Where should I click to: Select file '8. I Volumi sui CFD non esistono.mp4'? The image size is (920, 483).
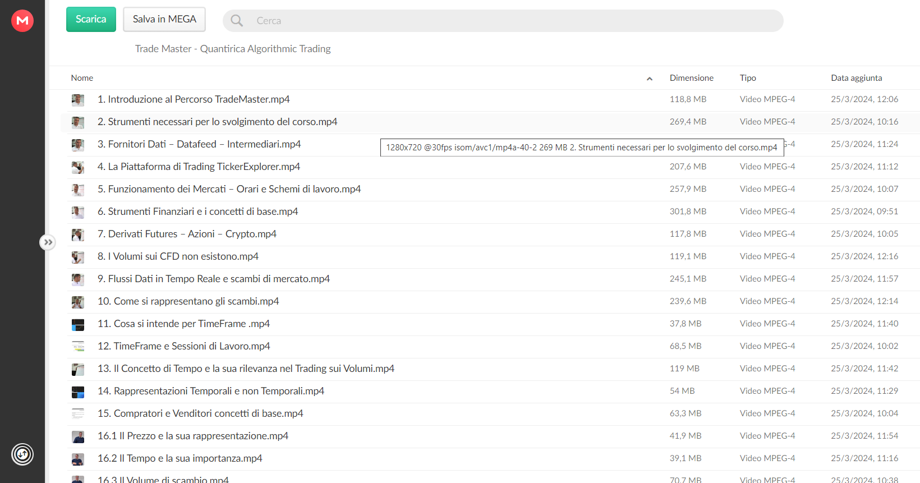(178, 256)
